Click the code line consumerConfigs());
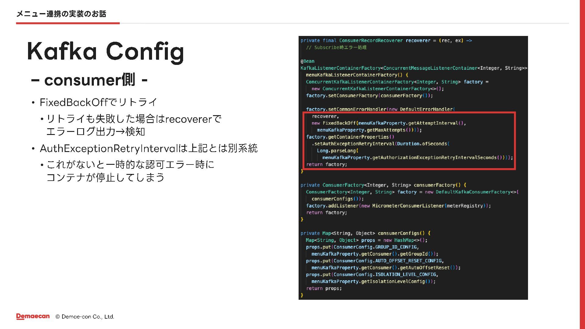Viewport: 585px width, 329px height. click(x=338, y=199)
